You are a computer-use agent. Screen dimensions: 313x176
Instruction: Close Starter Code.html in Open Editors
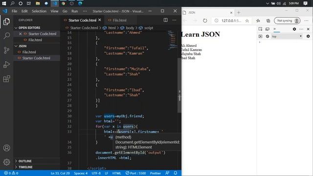click(x=20, y=34)
